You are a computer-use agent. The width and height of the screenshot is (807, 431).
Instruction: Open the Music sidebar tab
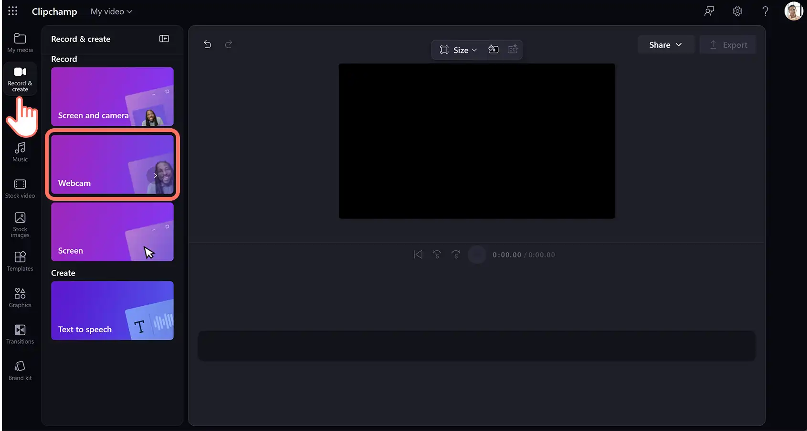pos(20,153)
